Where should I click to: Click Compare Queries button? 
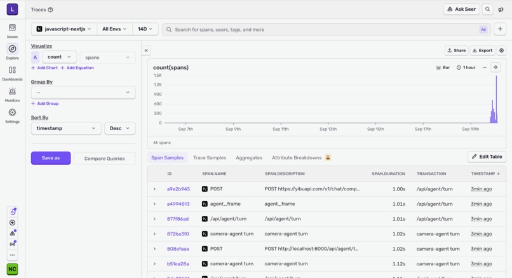coord(104,159)
